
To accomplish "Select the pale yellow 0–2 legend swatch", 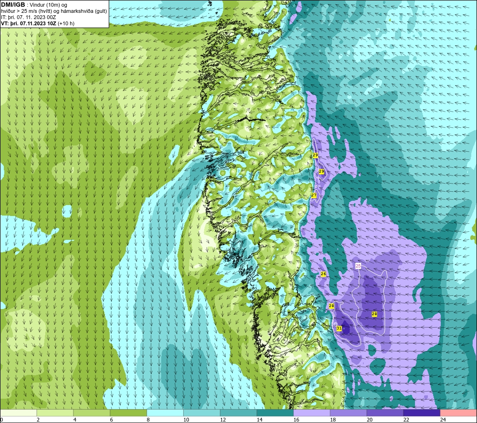I will coord(19,413).
